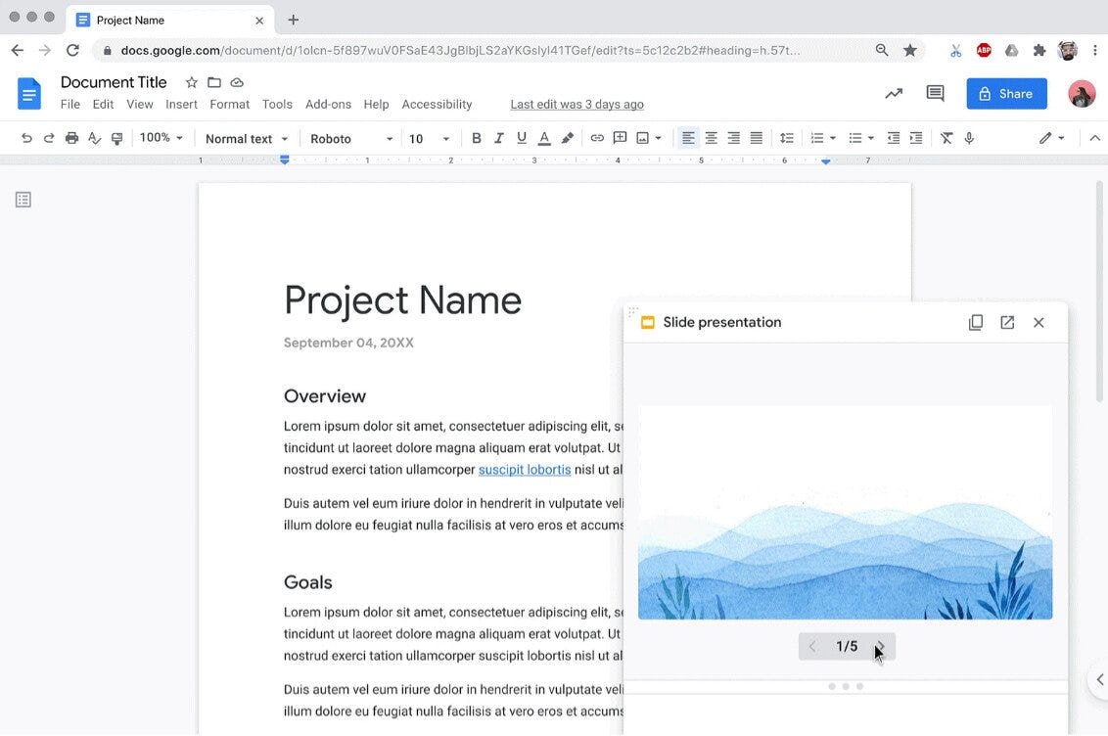Toggle bold formatting
The width and height of the screenshot is (1108, 736).
point(477,138)
